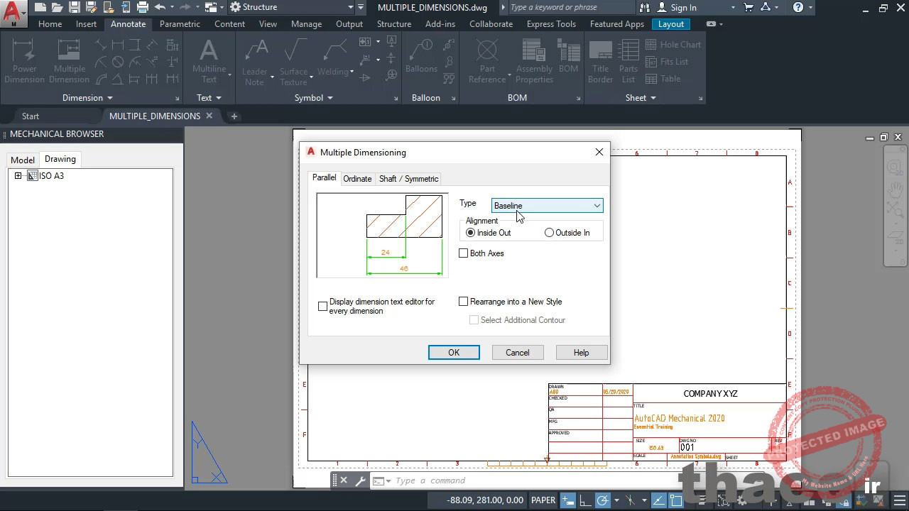909x511 pixels.
Task: Open the Type dropdown showing Baseline
Action: click(x=547, y=206)
